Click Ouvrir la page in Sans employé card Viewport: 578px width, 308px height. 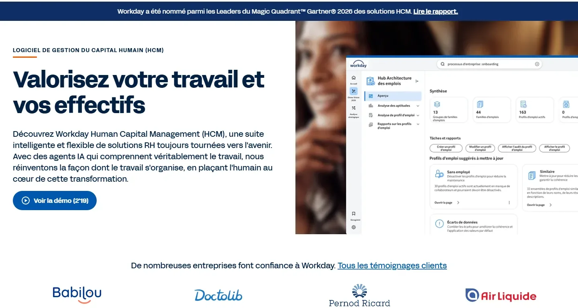click(444, 203)
